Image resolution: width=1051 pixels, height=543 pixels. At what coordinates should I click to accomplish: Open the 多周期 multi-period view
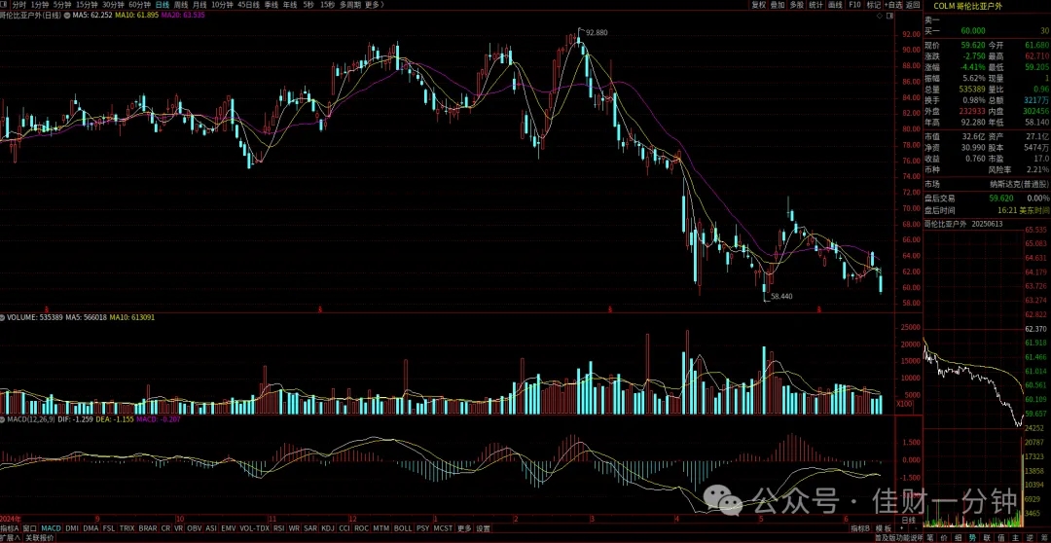pos(350,4)
